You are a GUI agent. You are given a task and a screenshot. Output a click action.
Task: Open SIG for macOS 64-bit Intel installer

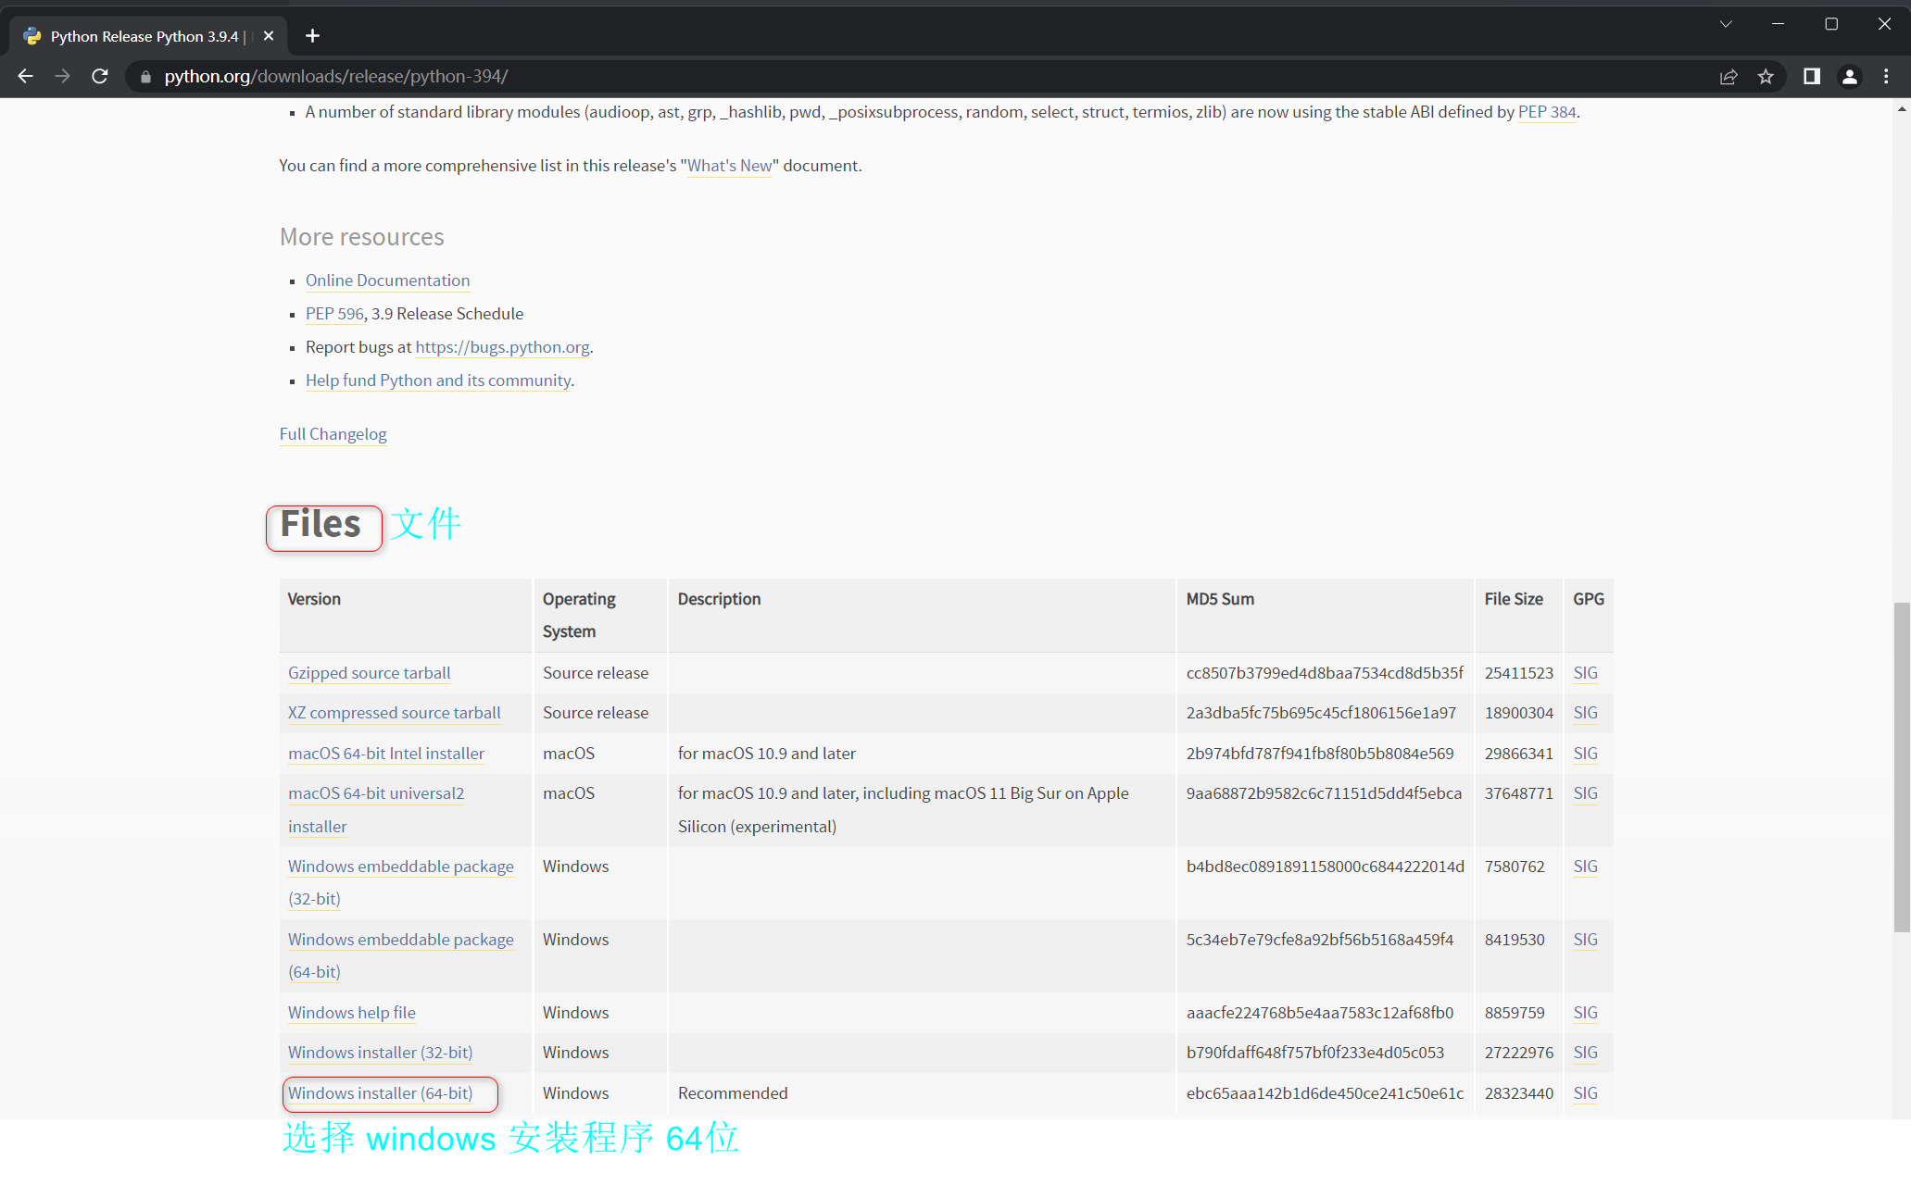[x=1585, y=754]
